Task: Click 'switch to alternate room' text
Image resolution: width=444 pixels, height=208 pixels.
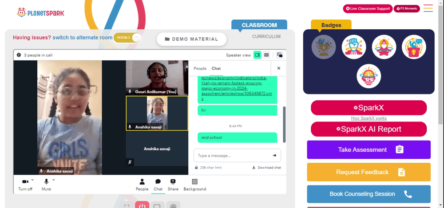Action: (x=83, y=38)
